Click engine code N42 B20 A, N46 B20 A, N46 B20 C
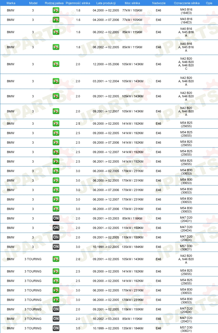Screen dimensions: 218x333 tap(186, 64)
